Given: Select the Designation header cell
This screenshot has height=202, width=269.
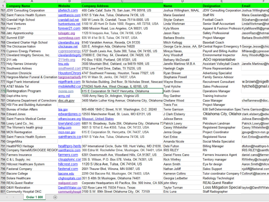Looking at the screenshot, I should [222, 6].
